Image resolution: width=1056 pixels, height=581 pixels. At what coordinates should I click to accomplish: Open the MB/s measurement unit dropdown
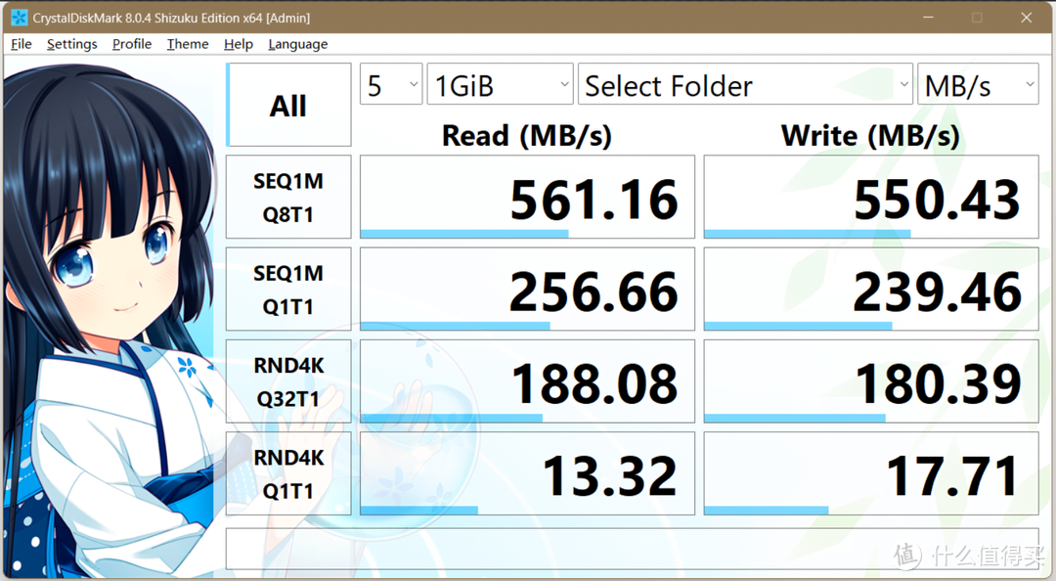pyautogui.click(x=978, y=85)
